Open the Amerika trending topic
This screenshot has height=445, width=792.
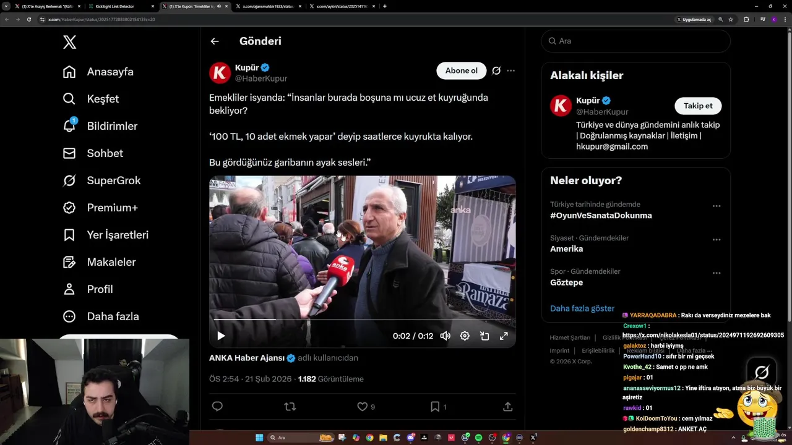[566, 249]
